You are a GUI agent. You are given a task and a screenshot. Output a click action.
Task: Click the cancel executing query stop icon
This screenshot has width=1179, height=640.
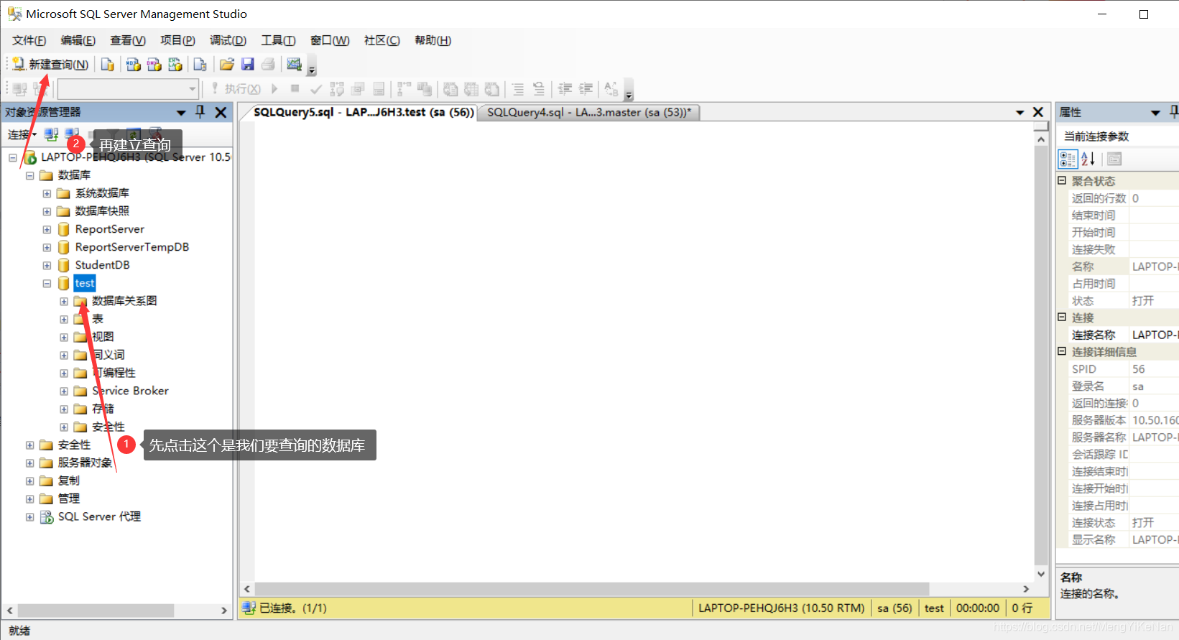pyautogui.click(x=295, y=89)
